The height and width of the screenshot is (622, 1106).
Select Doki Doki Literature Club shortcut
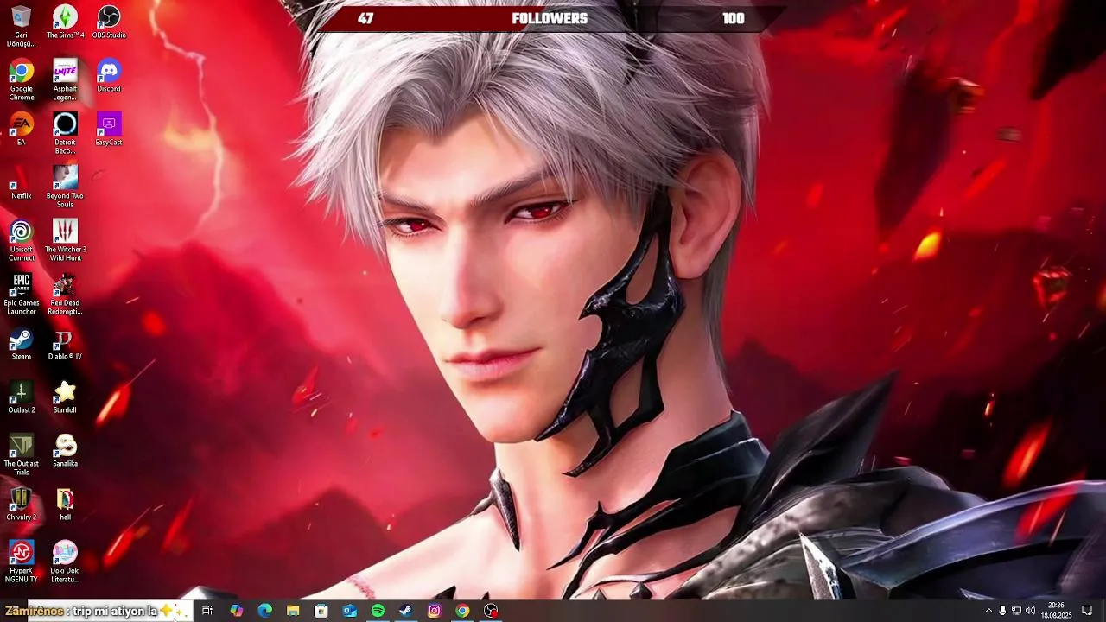pyautogui.click(x=65, y=562)
